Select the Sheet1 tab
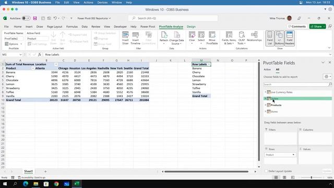The width and height of the screenshot is (334, 188). (x=28, y=171)
